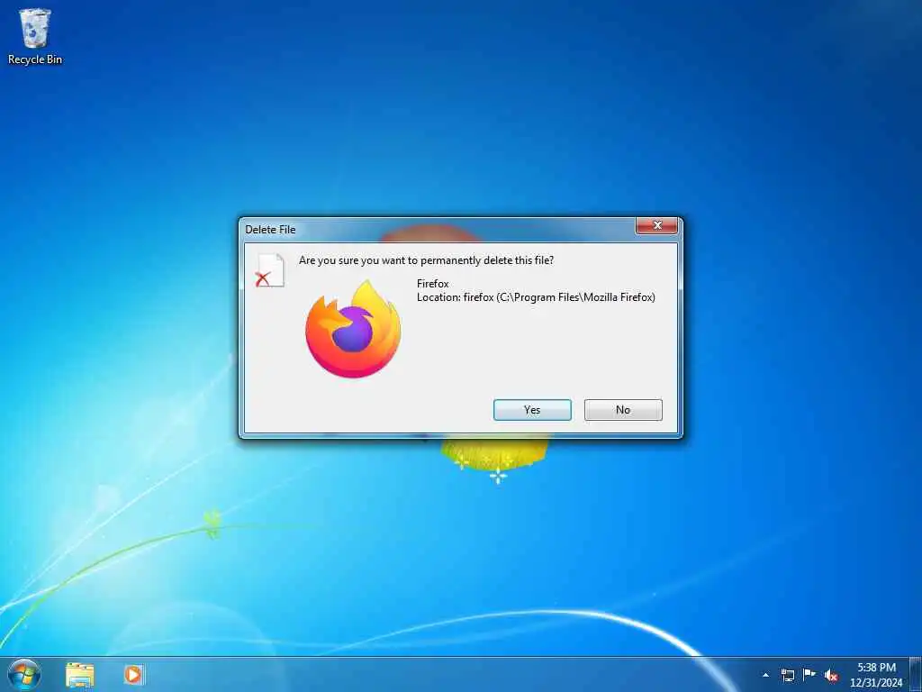Close the Delete File dialog
This screenshot has width=922, height=692.
(x=656, y=226)
